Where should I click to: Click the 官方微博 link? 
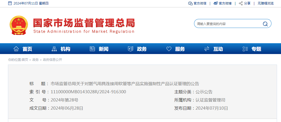pyautogui.click(x=225, y=3)
